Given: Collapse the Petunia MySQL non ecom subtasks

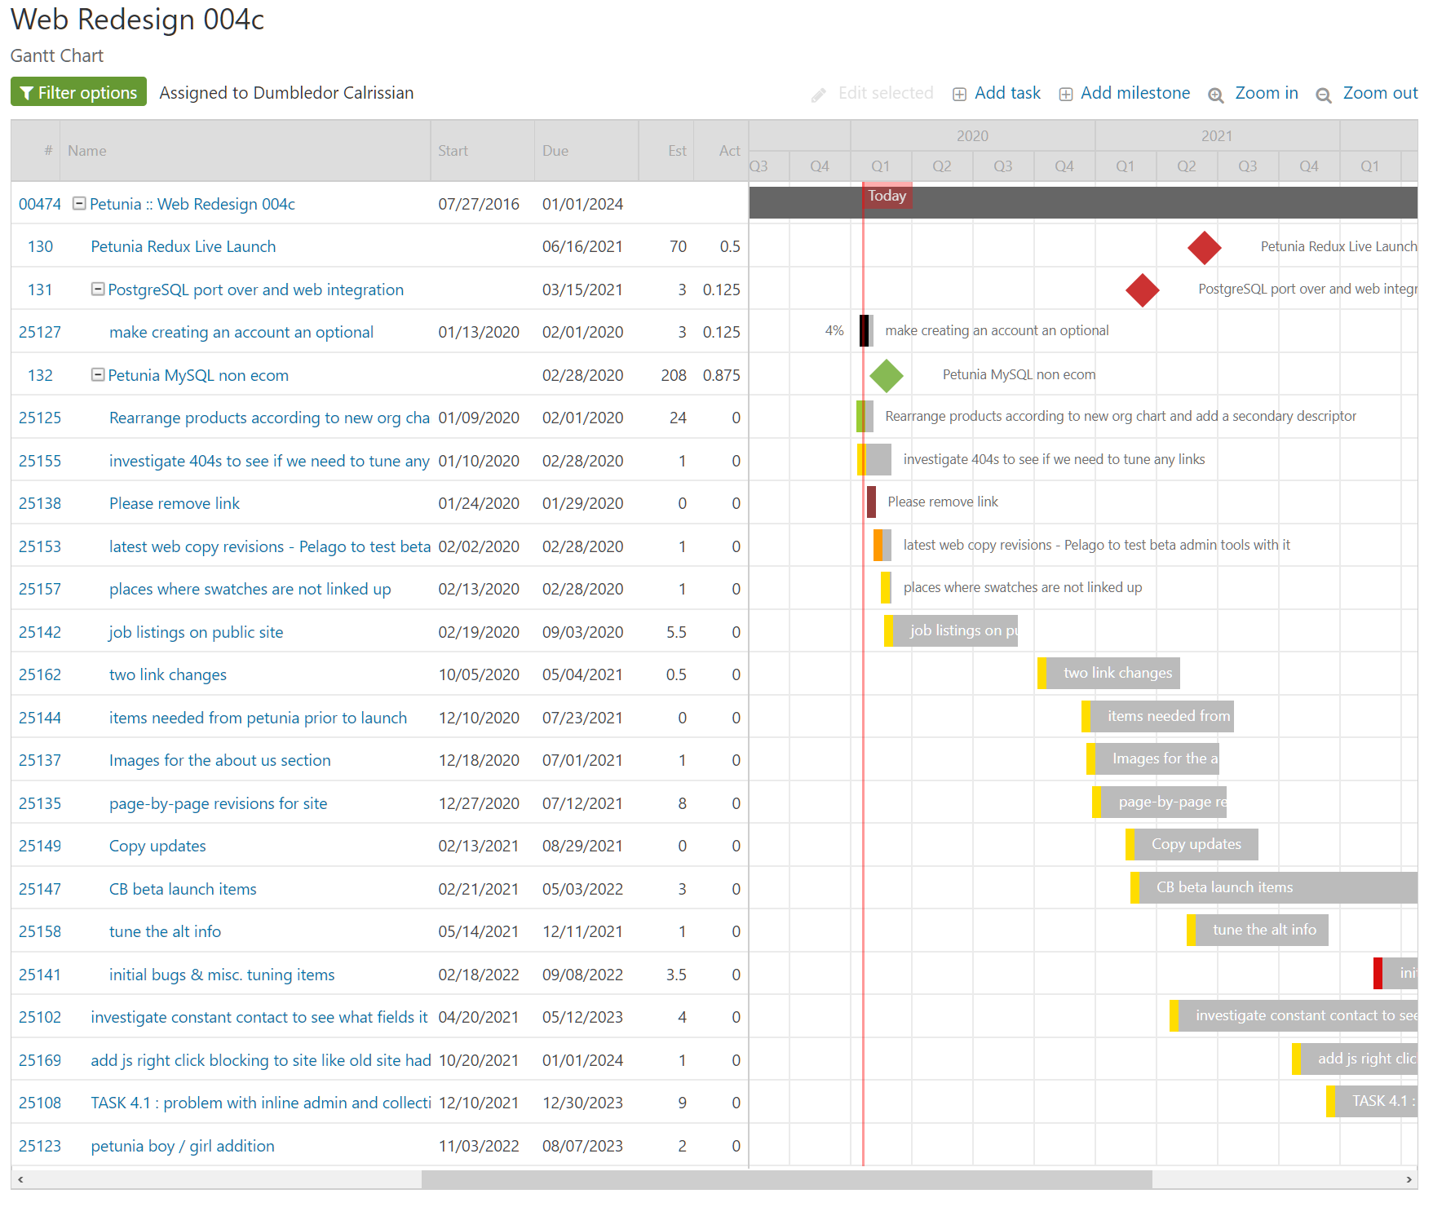Looking at the screenshot, I should [97, 374].
